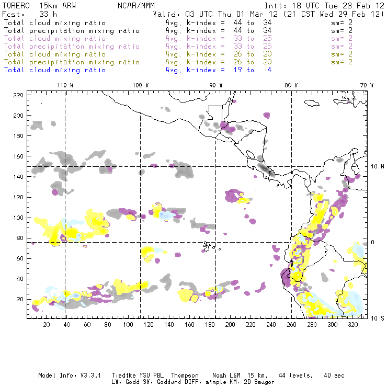Click the '110 W' longitude label
The image size is (387, 387).
click(x=65, y=85)
